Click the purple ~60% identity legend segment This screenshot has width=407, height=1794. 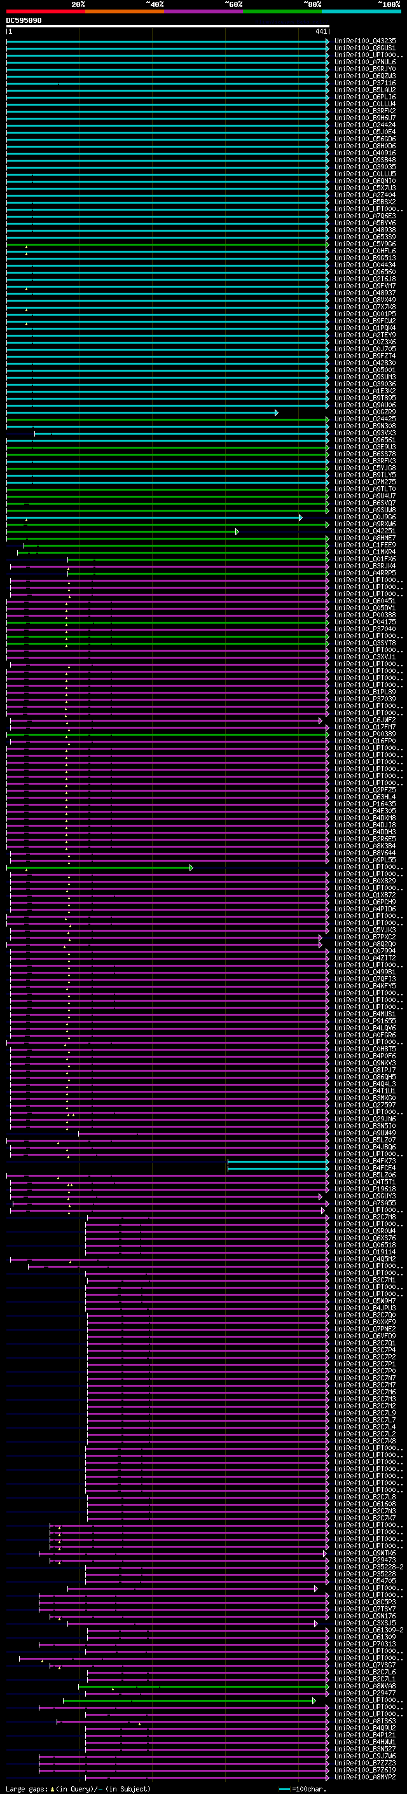click(204, 11)
